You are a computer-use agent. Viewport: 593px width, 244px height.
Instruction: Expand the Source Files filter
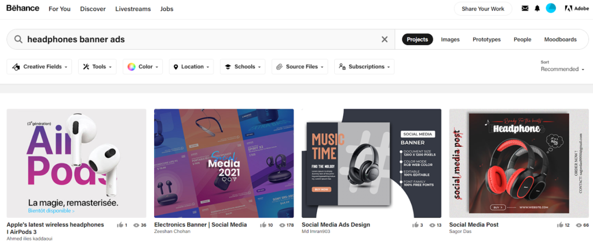tap(300, 66)
